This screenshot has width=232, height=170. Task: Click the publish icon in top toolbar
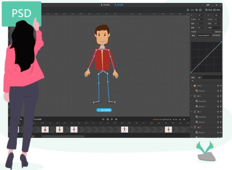tap(214, 10)
